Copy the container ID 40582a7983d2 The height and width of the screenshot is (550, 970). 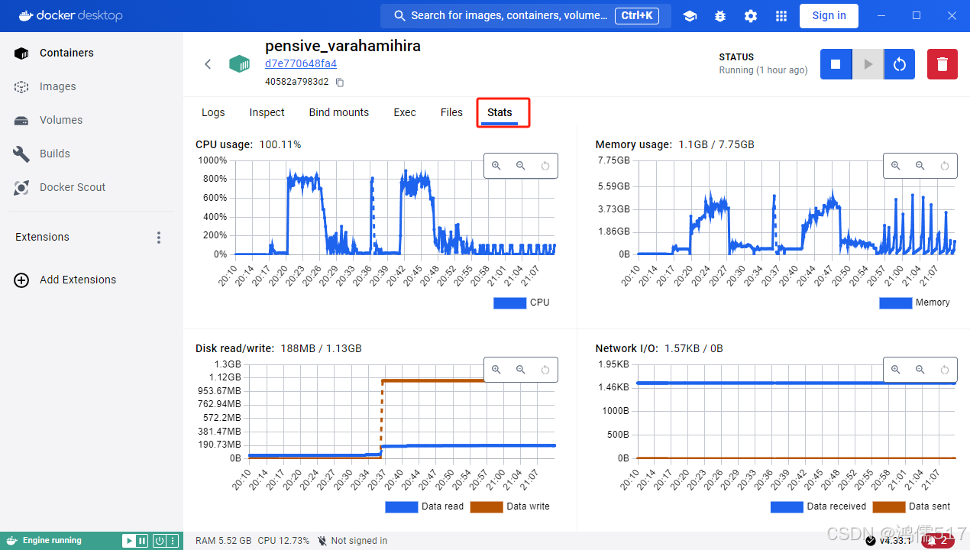point(340,82)
